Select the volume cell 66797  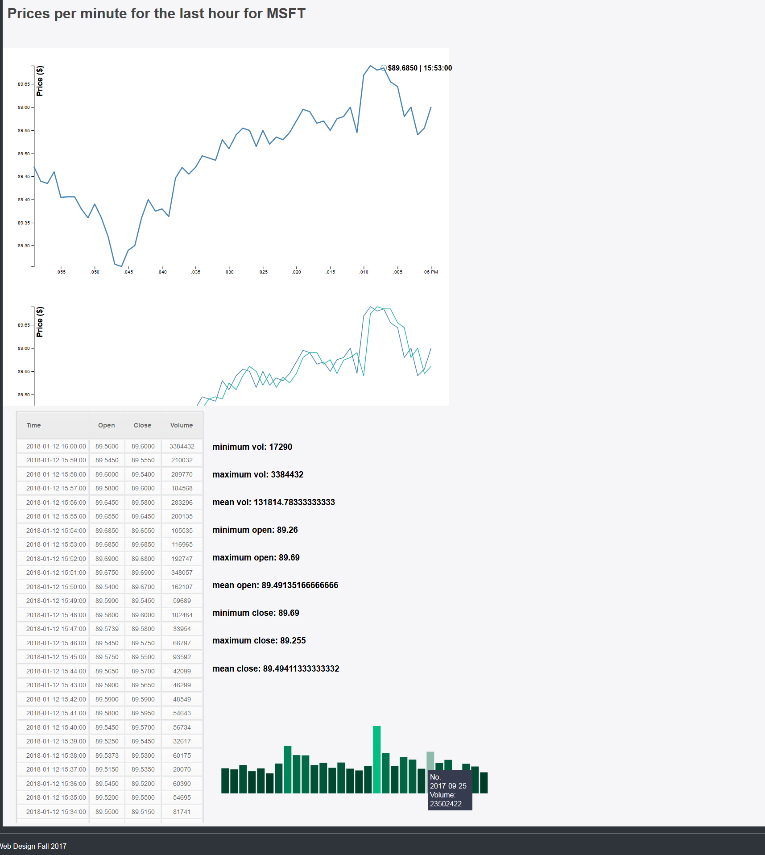tap(182, 643)
